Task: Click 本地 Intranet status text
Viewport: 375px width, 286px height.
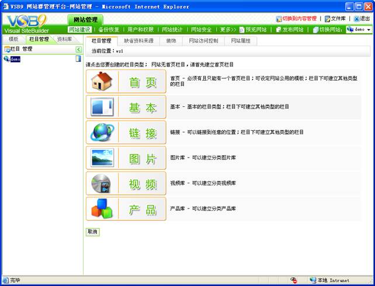Action: click(334, 280)
